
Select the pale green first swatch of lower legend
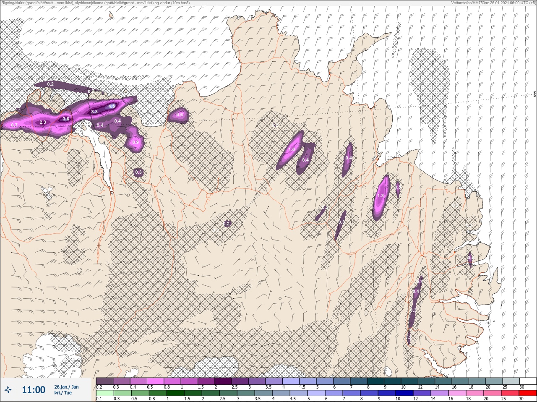pos(105,393)
